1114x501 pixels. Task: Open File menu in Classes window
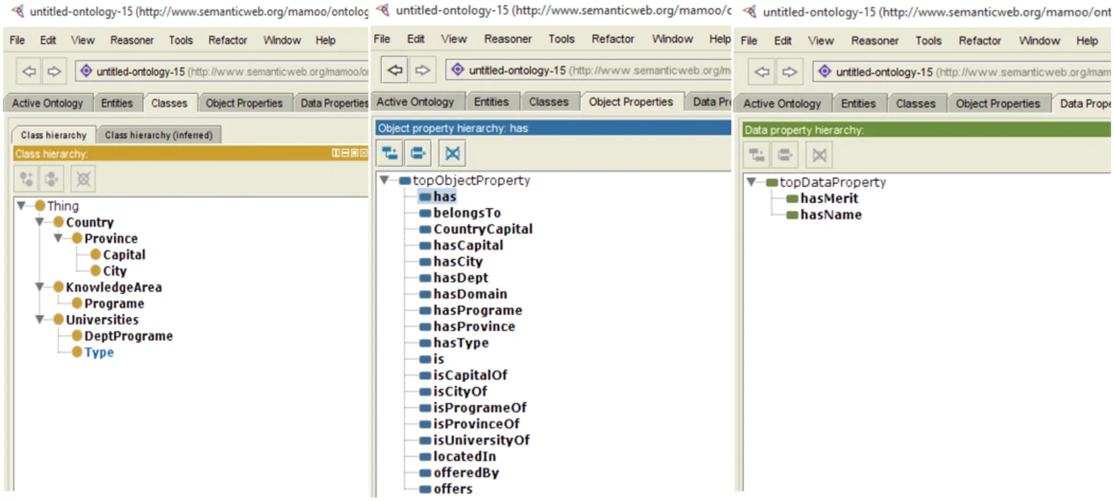pyautogui.click(x=17, y=40)
